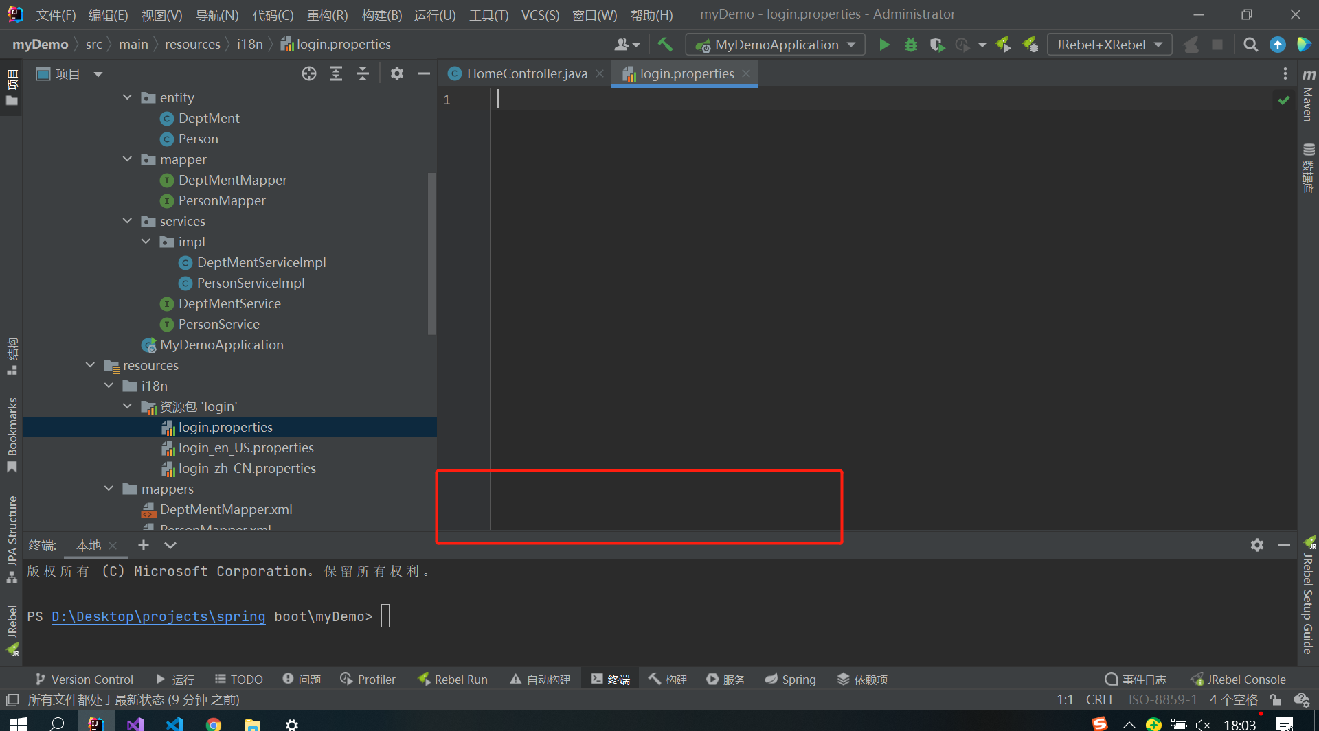Click the project tree vertical scrollbar
Viewport: 1319px width, 731px height.
pyautogui.click(x=431, y=253)
